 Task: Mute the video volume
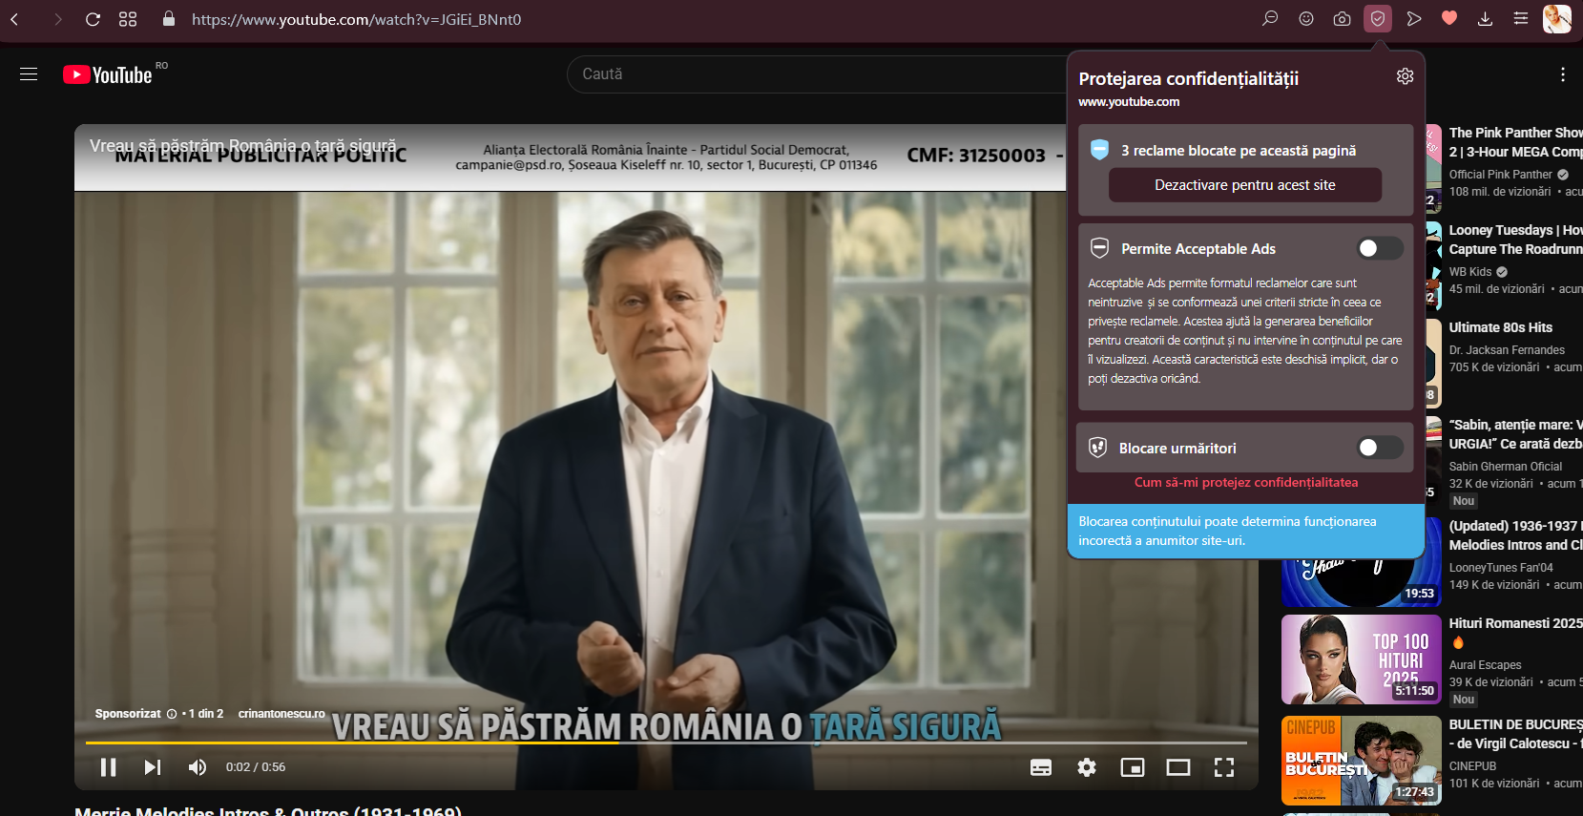point(198,767)
